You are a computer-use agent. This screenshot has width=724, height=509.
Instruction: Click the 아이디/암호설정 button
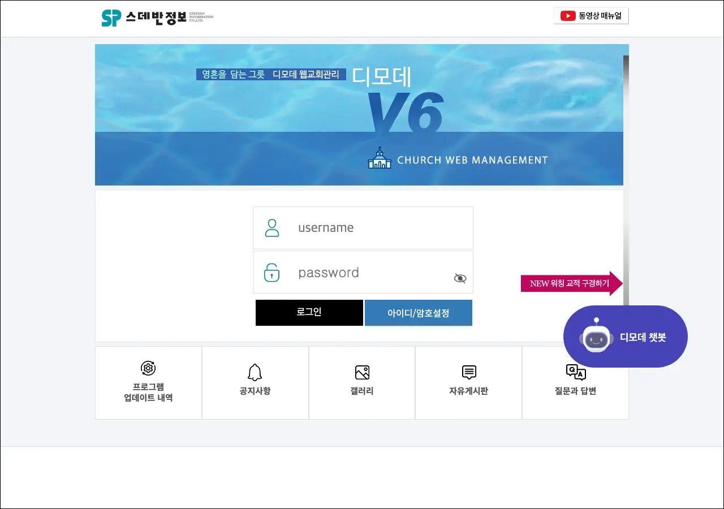(x=418, y=313)
